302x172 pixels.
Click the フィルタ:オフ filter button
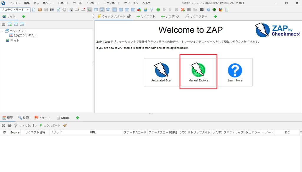tap(26, 126)
